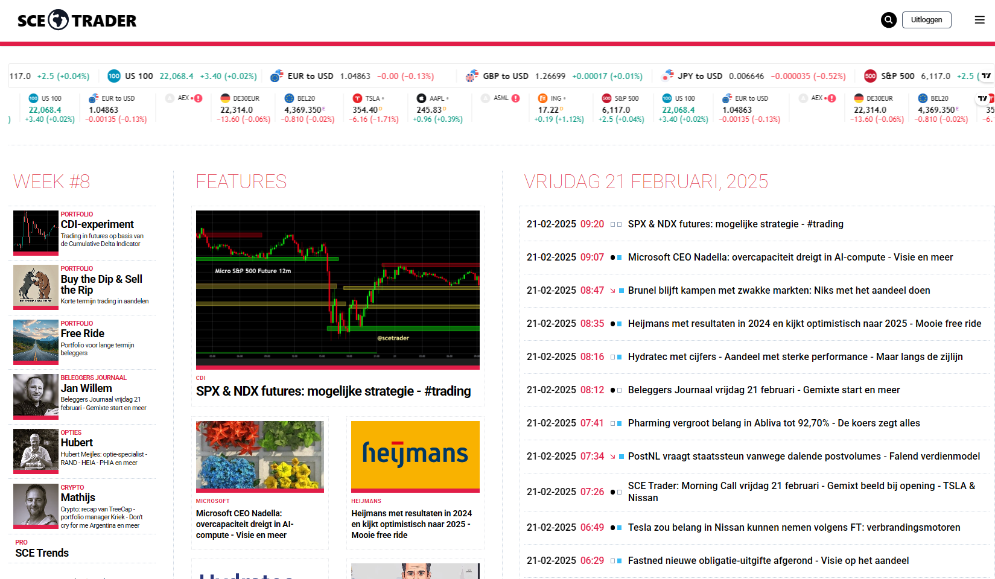Open the Hydratec met cijfers news item
995x579 pixels.
tap(795, 357)
